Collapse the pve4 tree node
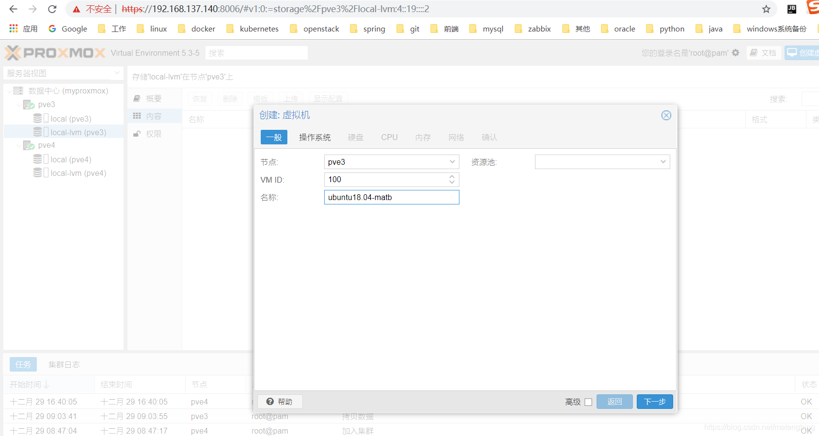 [19, 145]
